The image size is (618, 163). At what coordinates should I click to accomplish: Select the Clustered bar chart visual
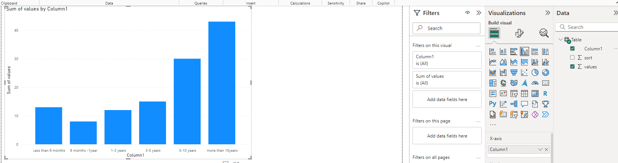tap(514, 51)
